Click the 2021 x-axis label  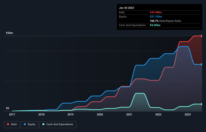[129, 114]
